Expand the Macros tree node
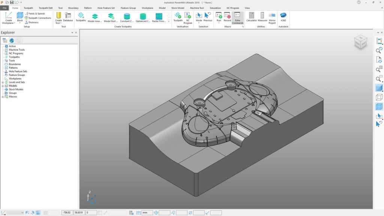The image size is (384, 216). [3, 97]
